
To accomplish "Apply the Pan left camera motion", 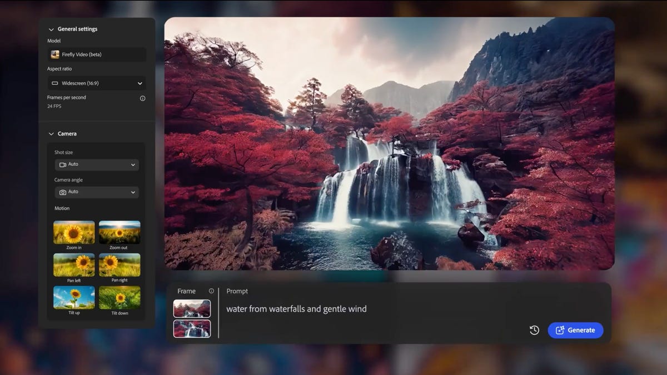I will 73,264.
